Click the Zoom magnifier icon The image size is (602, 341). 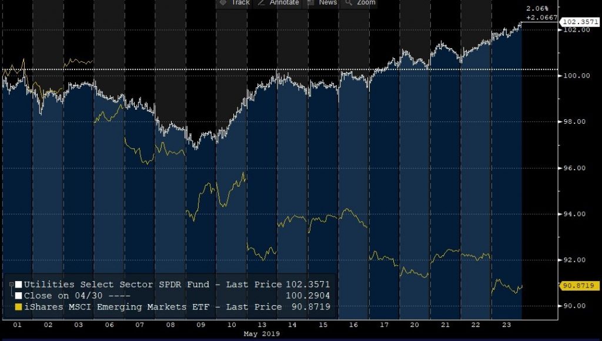click(x=349, y=2)
